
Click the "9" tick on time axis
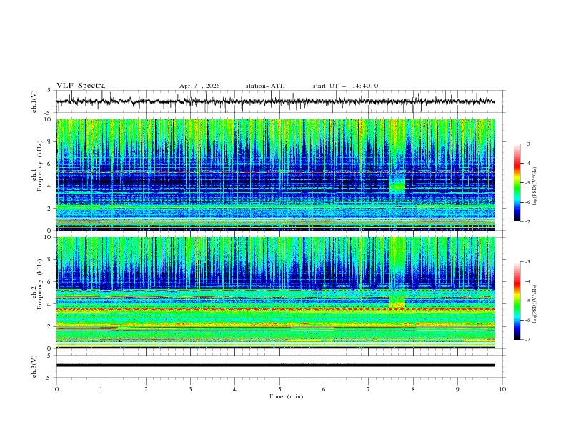tap(457, 389)
